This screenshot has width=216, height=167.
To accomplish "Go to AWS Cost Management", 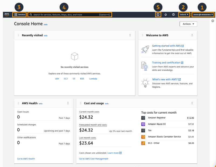I will point(94,159).
